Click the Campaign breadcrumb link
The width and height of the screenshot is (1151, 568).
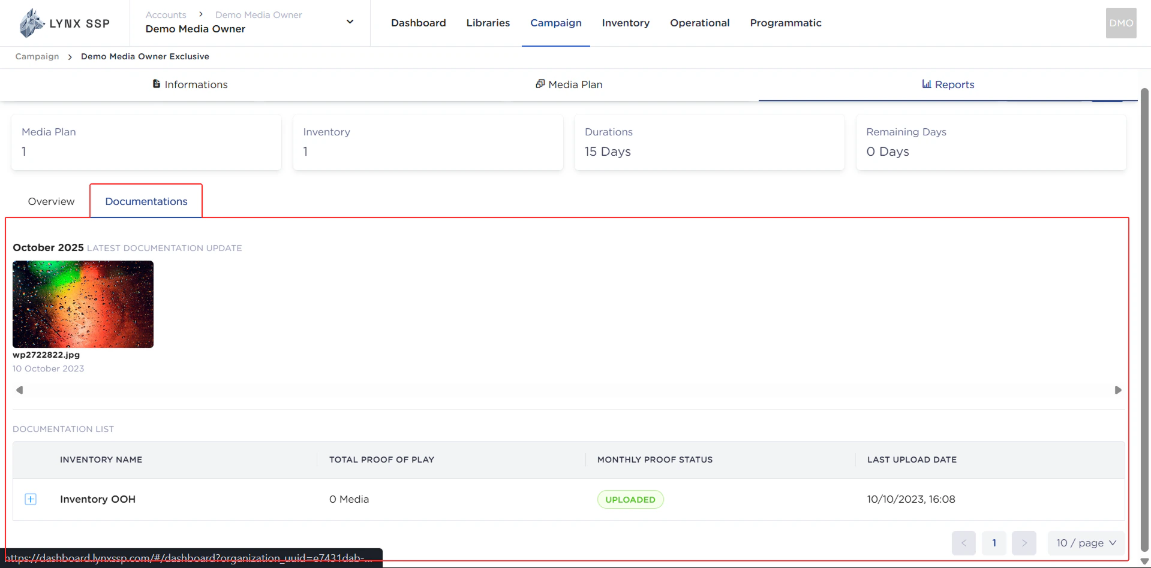pyautogui.click(x=37, y=56)
